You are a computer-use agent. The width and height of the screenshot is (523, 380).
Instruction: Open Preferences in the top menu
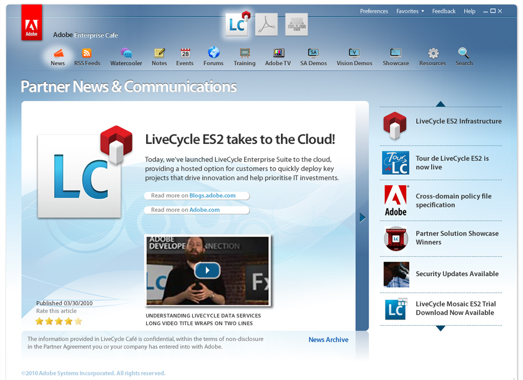(374, 11)
